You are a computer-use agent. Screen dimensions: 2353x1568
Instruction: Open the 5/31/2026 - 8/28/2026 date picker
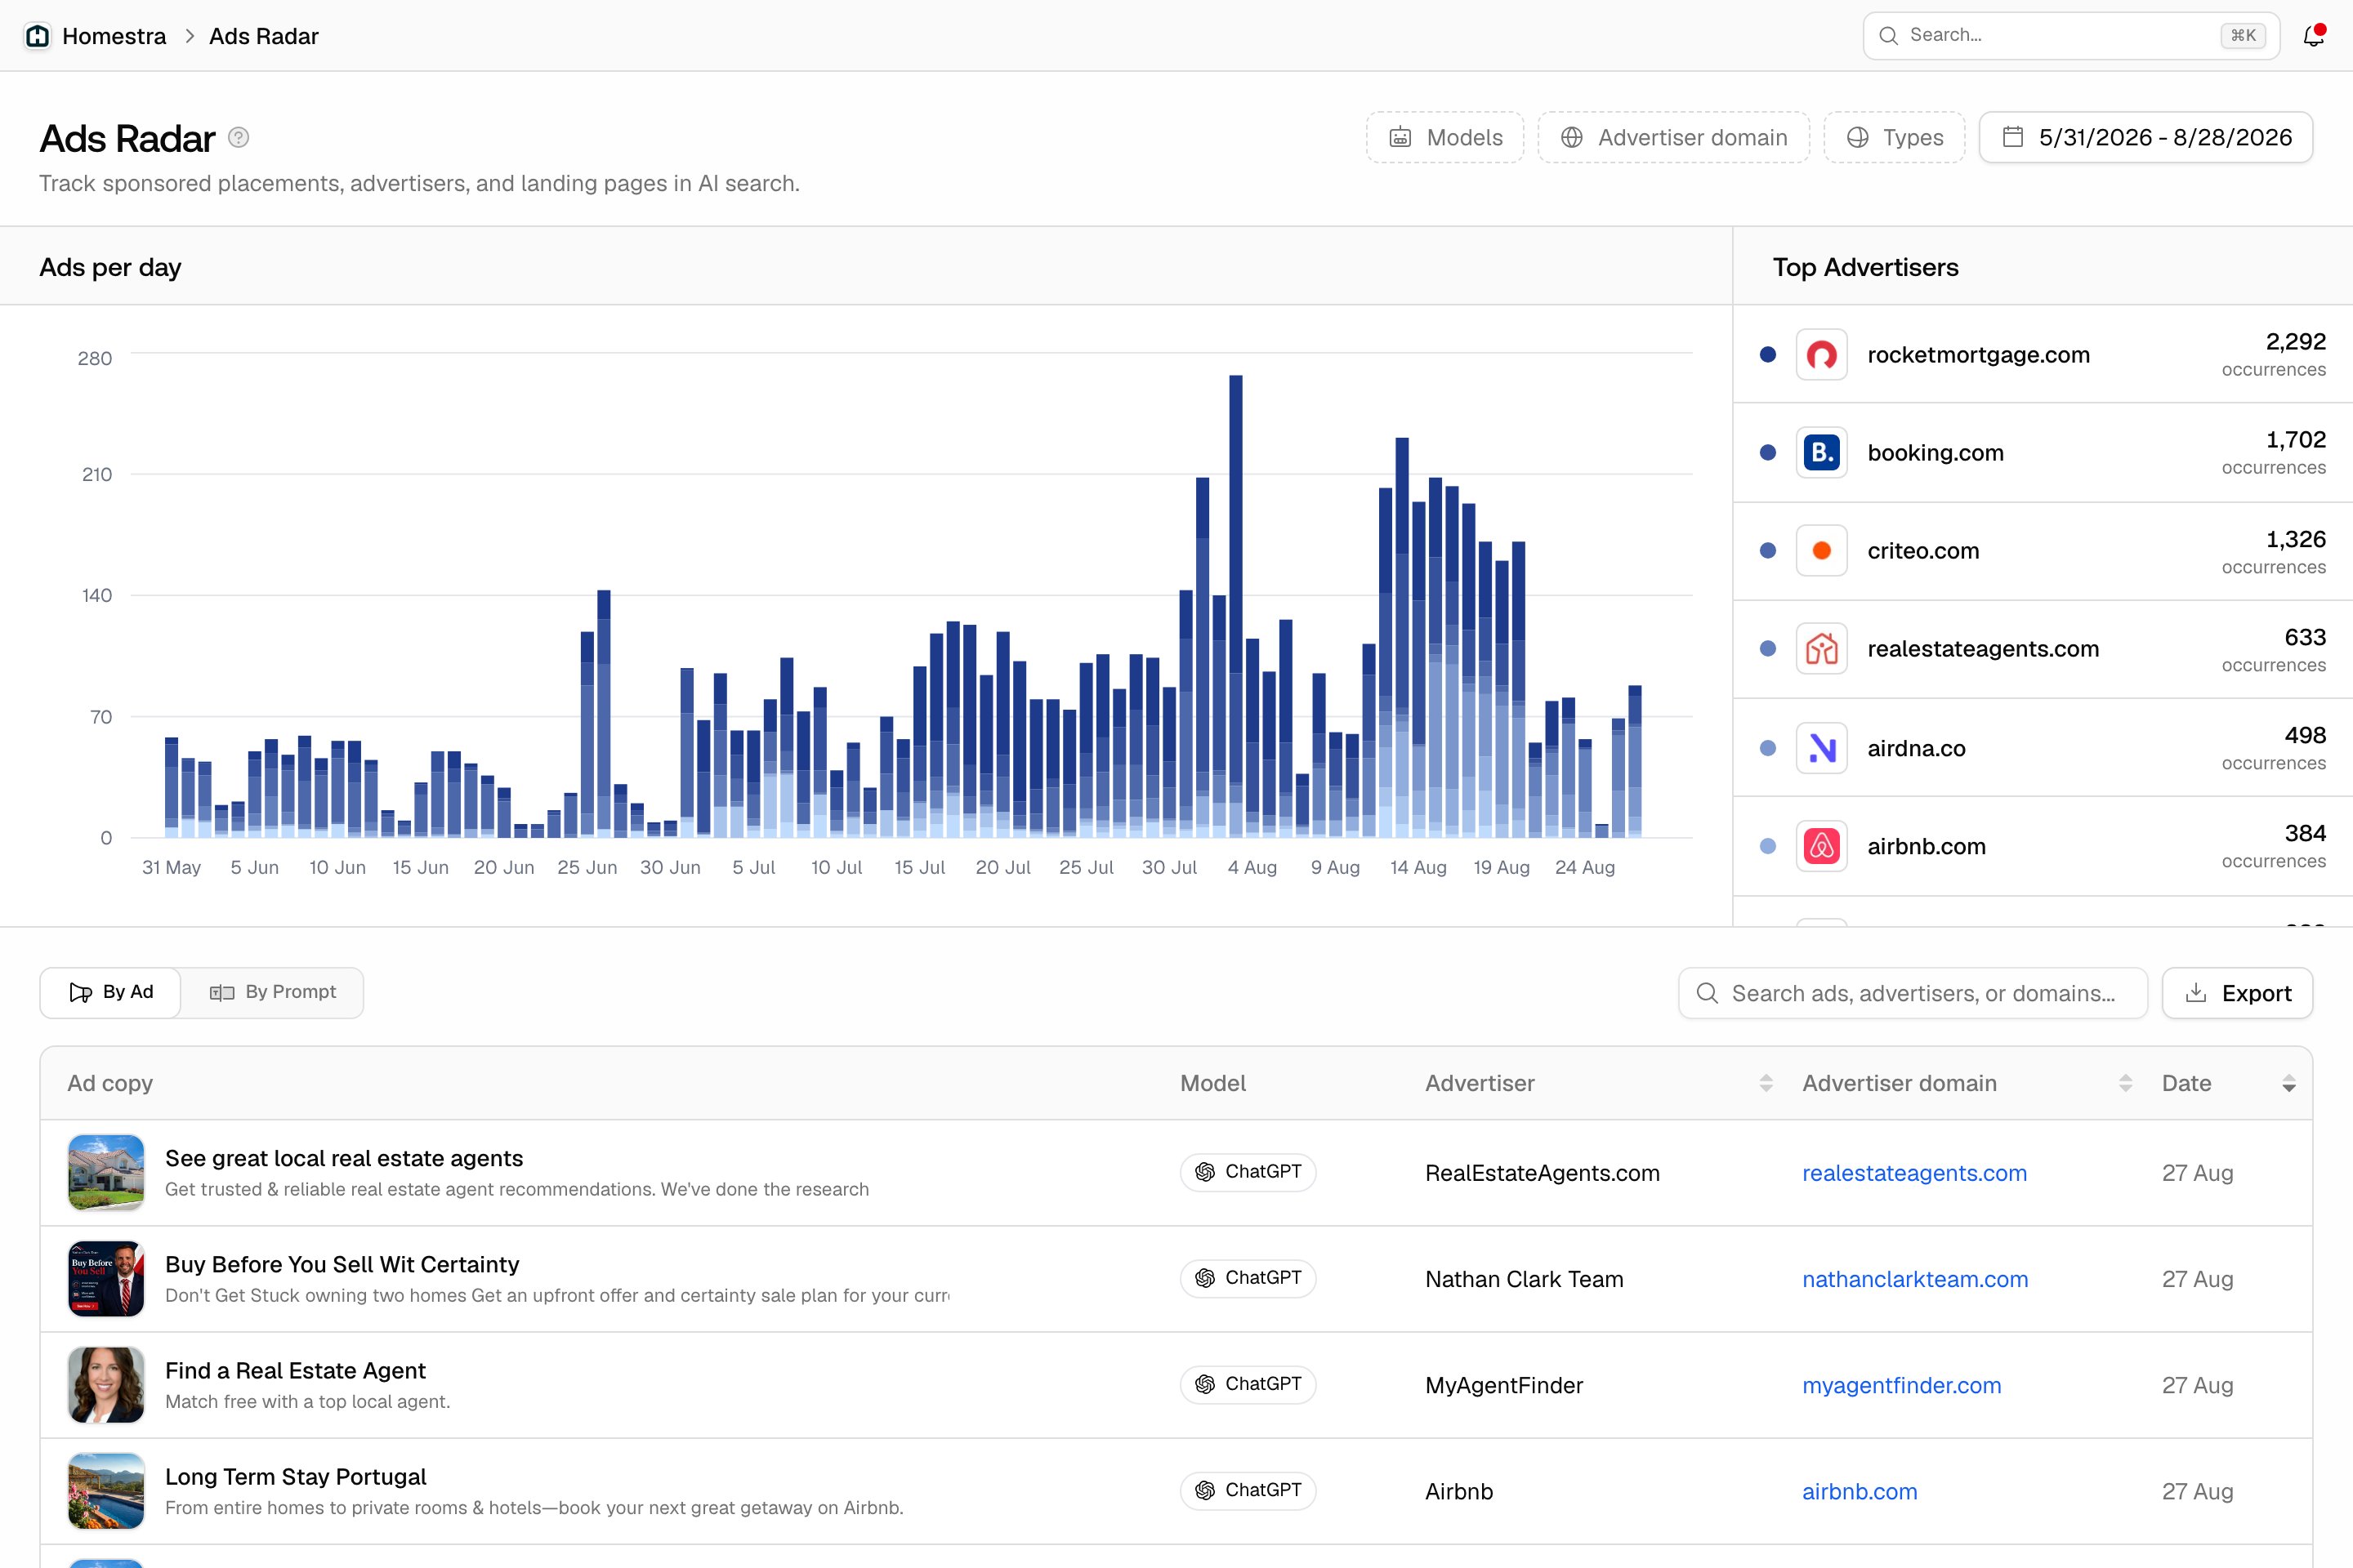[x=2145, y=137]
